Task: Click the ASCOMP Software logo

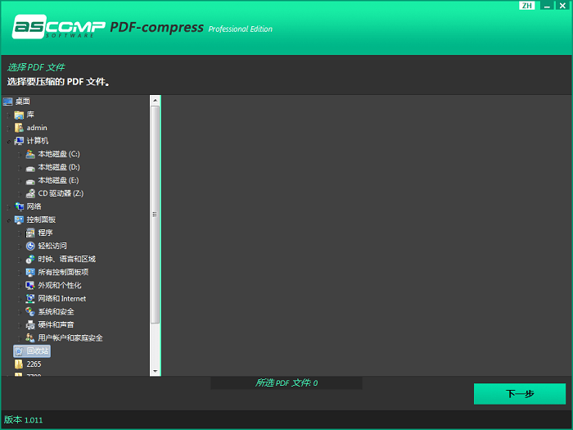Action: pyautogui.click(x=58, y=27)
